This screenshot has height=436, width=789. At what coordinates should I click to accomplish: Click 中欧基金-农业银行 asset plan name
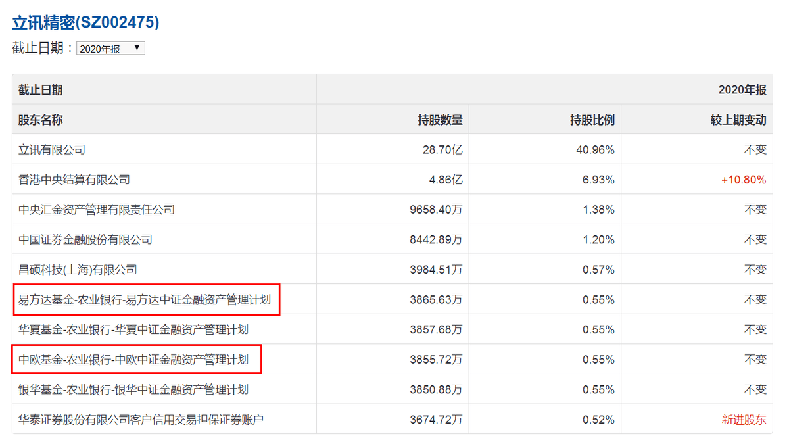[x=133, y=360]
